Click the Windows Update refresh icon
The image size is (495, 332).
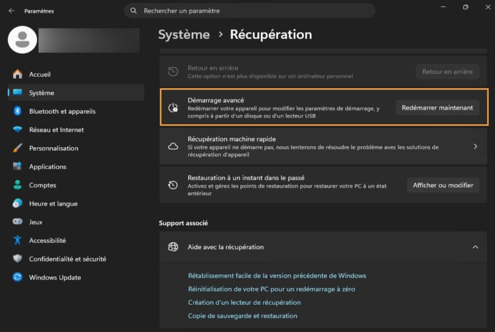17,277
